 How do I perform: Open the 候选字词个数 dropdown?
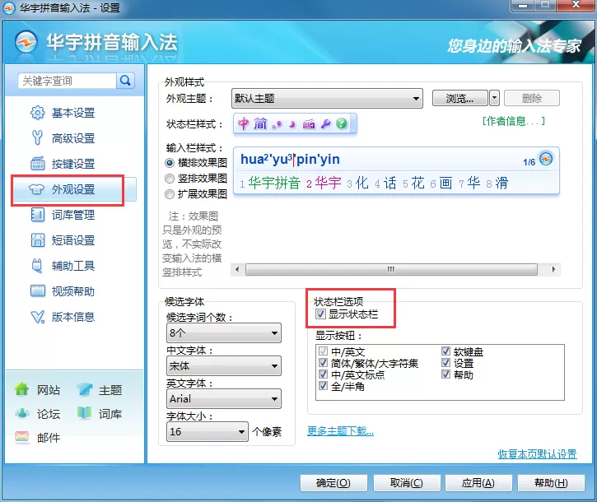pyautogui.click(x=224, y=333)
